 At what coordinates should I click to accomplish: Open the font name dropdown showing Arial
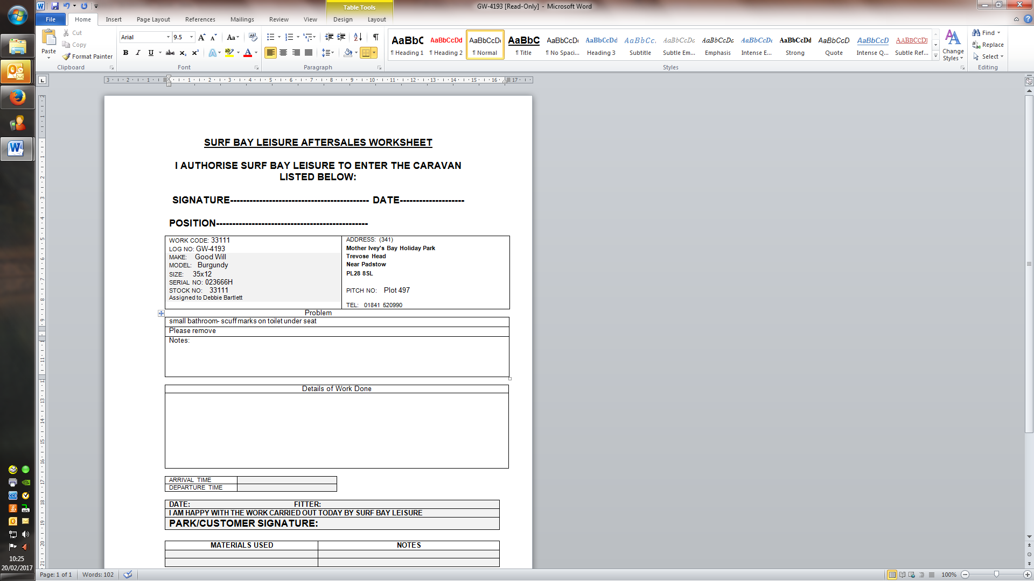point(168,37)
